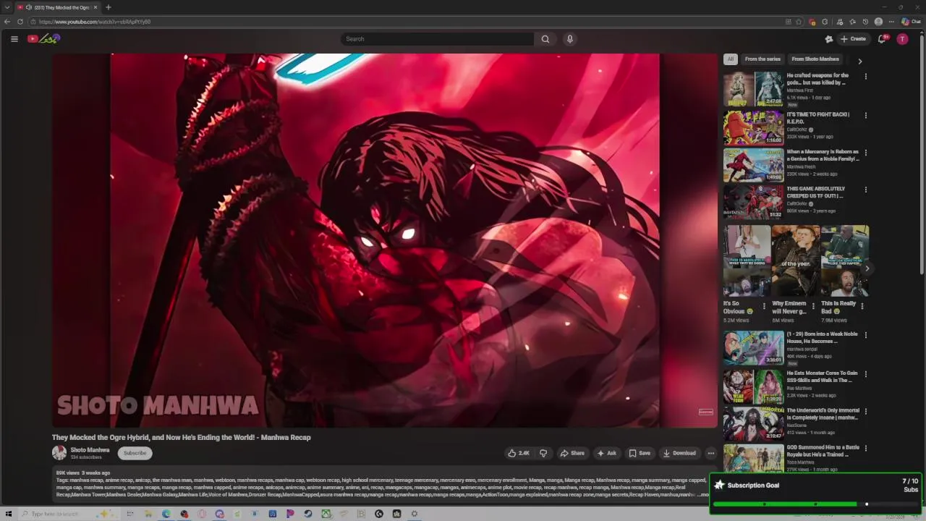Open options for 'He Eats Monster Cores' video
This screenshot has width=926, height=521.
(865, 374)
